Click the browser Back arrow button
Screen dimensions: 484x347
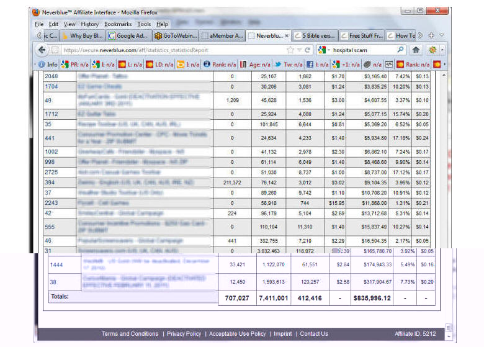pyautogui.click(x=42, y=50)
